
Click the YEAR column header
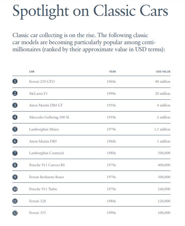click(112, 71)
